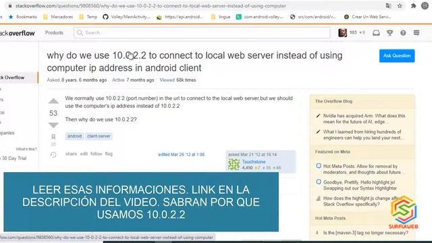Click follow link under question

tap(96, 154)
